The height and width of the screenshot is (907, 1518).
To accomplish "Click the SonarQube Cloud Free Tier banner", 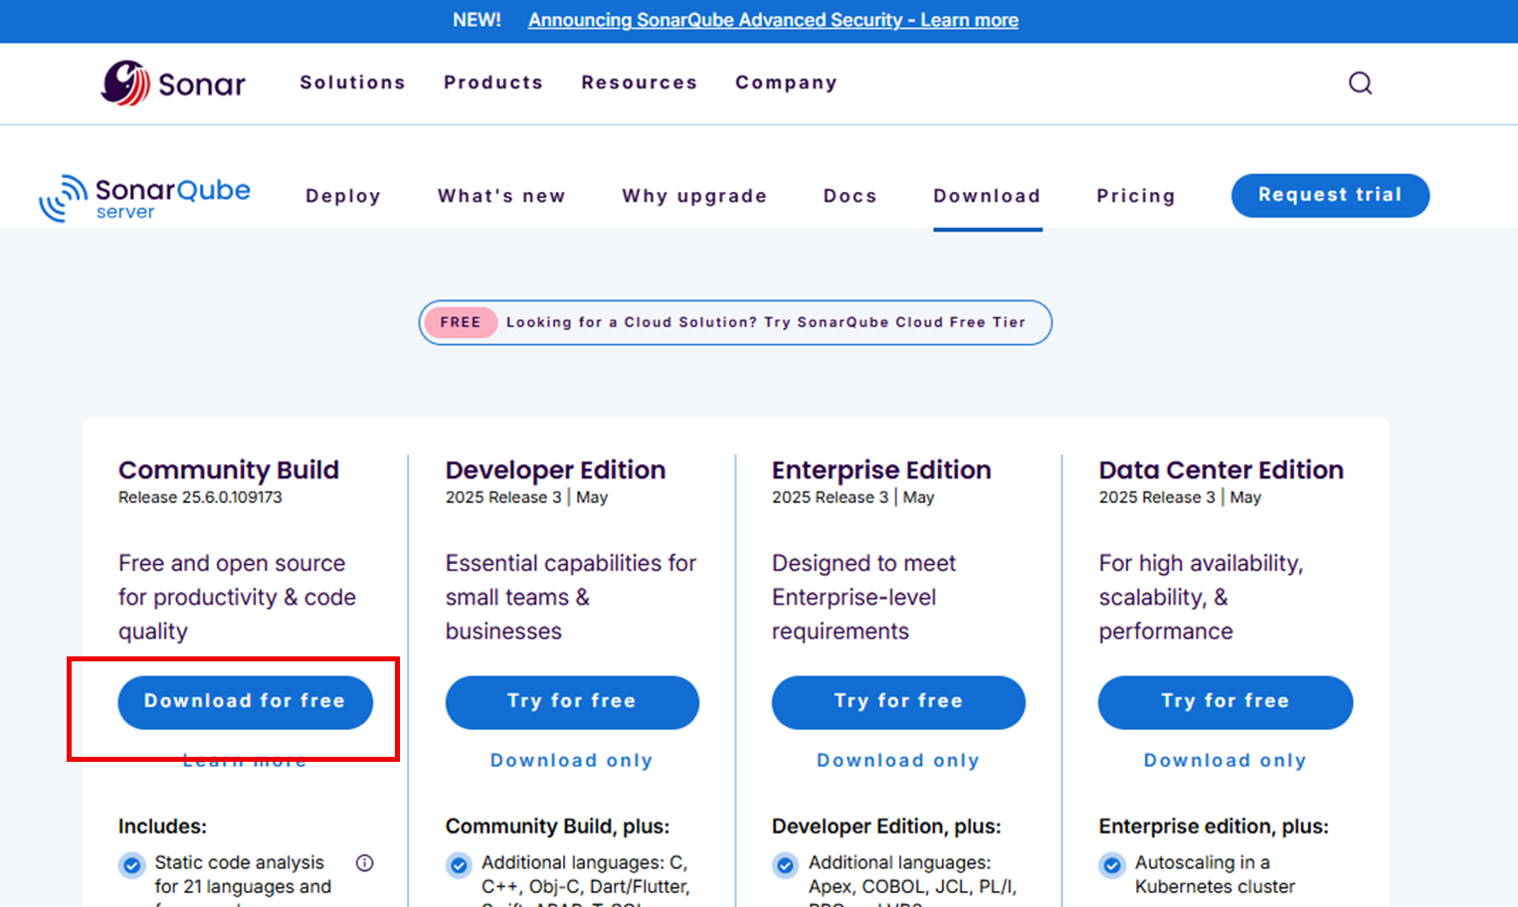I will (x=735, y=322).
